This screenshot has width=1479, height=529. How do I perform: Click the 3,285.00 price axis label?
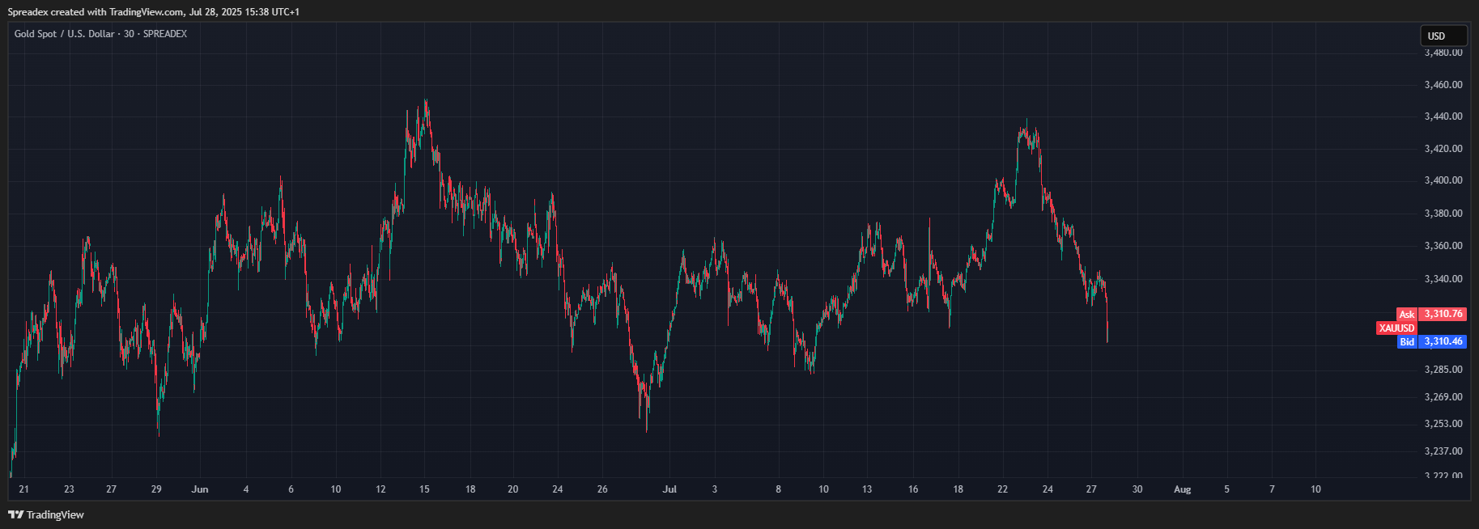1443,370
